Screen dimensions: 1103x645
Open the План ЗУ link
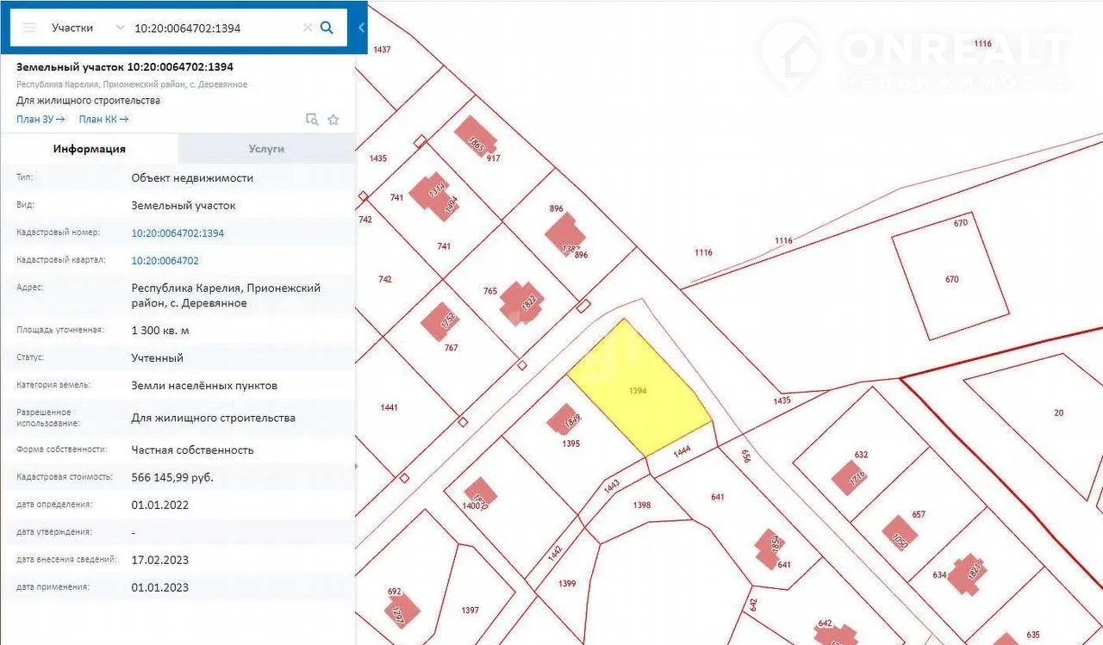(41, 120)
